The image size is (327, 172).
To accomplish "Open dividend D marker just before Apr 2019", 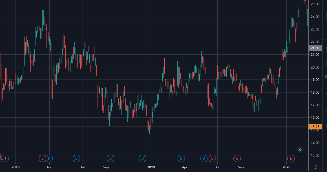I will point(181,158).
